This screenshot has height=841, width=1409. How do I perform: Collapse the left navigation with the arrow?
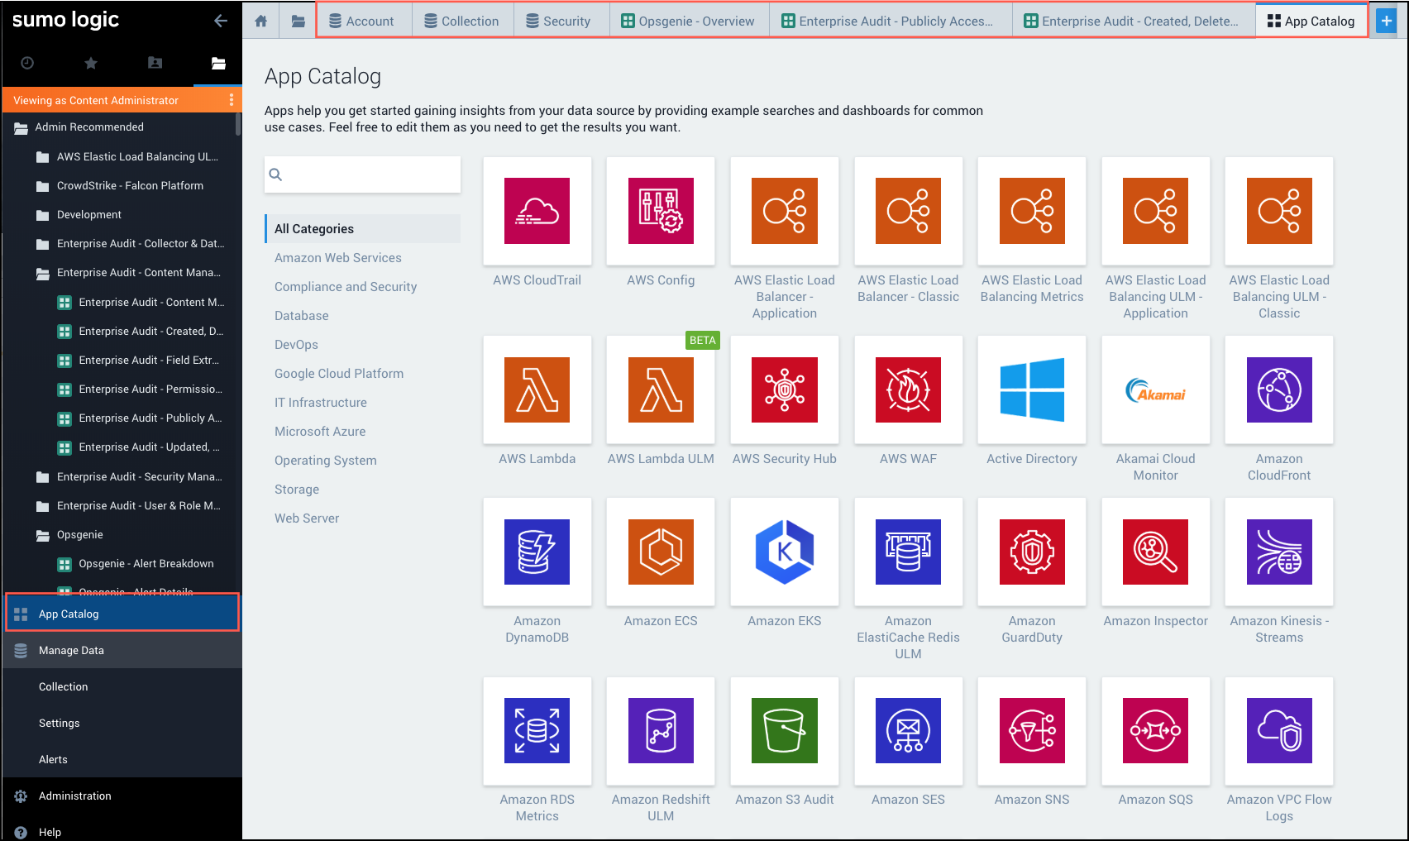(x=220, y=21)
